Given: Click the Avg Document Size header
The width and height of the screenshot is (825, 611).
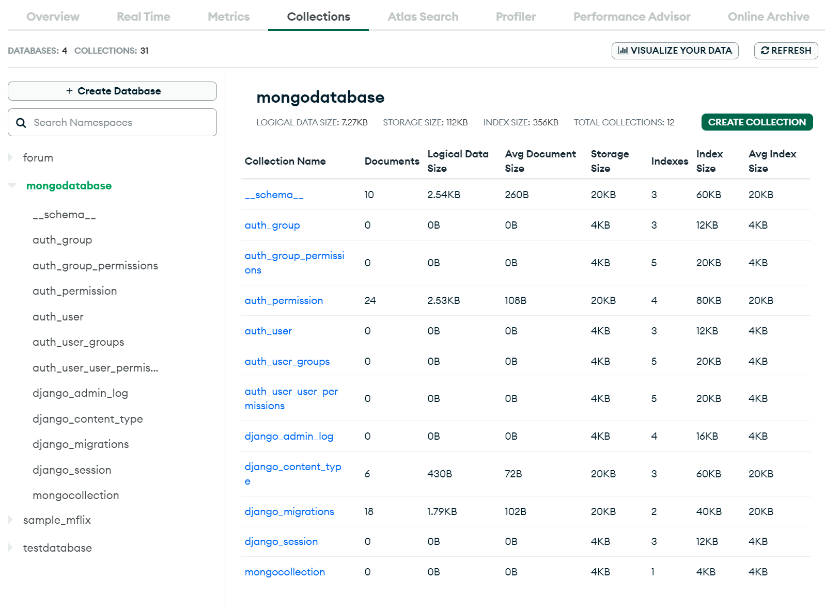Looking at the screenshot, I should tap(540, 161).
